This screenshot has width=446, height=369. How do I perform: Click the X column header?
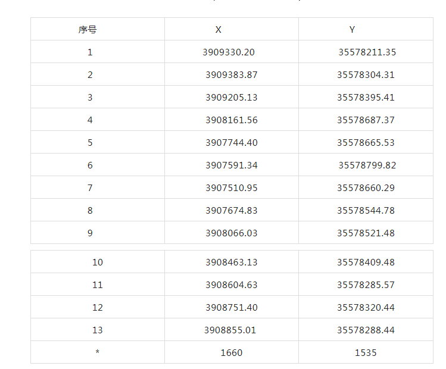click(x=219, y=29)
